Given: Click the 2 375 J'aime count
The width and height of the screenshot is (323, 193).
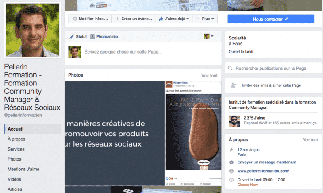Looking at the screenshot, I should [x=254, y=118].
